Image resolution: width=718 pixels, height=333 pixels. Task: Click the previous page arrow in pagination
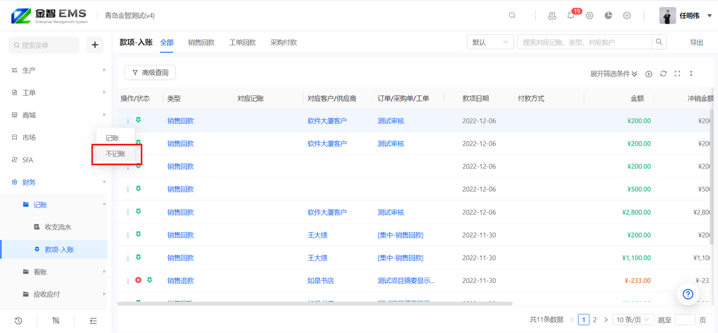572,320
